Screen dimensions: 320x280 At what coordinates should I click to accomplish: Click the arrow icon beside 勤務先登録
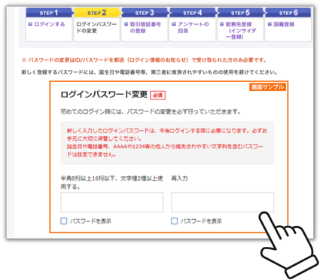(221, 24)
